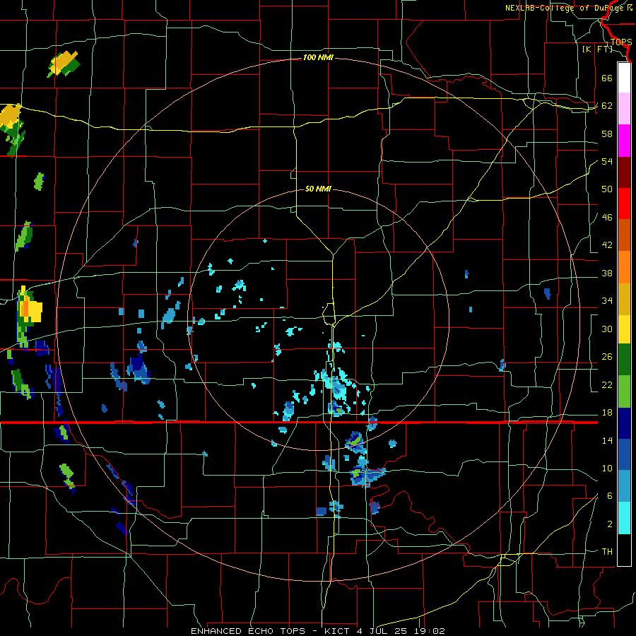Image resolution: width=636 pixels, height=636 pixels.
Task: Click the legend value "66"
Action: (x=607, y=78)
